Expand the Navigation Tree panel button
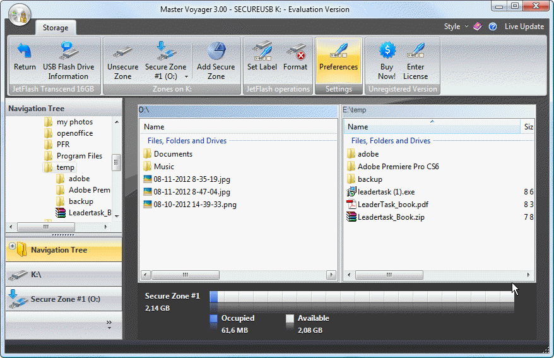Image resolution: width=554 pixels, height=358 pixels. 64,250
